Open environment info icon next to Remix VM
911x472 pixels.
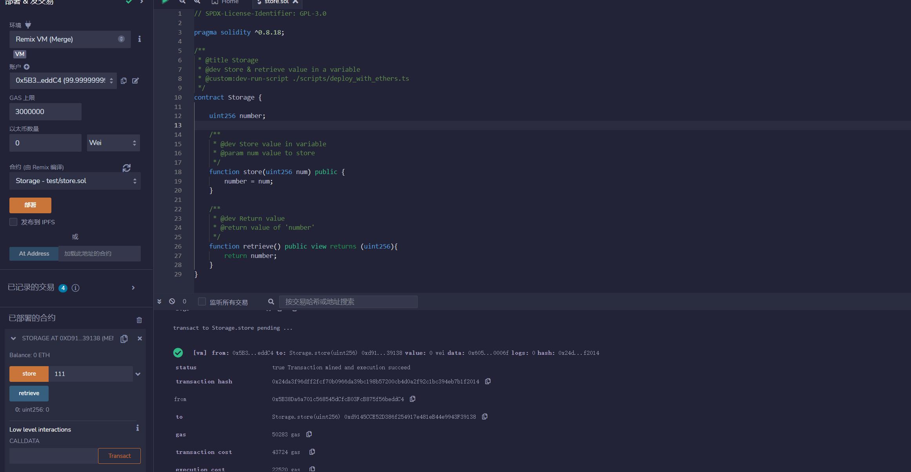tap(139, 39)
